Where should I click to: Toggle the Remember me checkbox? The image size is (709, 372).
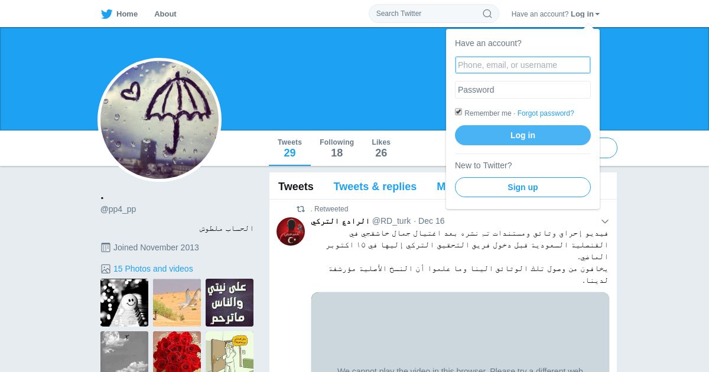458,112
